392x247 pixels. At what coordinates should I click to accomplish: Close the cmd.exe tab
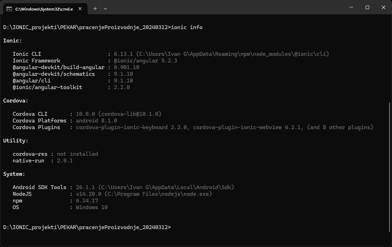tap(80, 9)
